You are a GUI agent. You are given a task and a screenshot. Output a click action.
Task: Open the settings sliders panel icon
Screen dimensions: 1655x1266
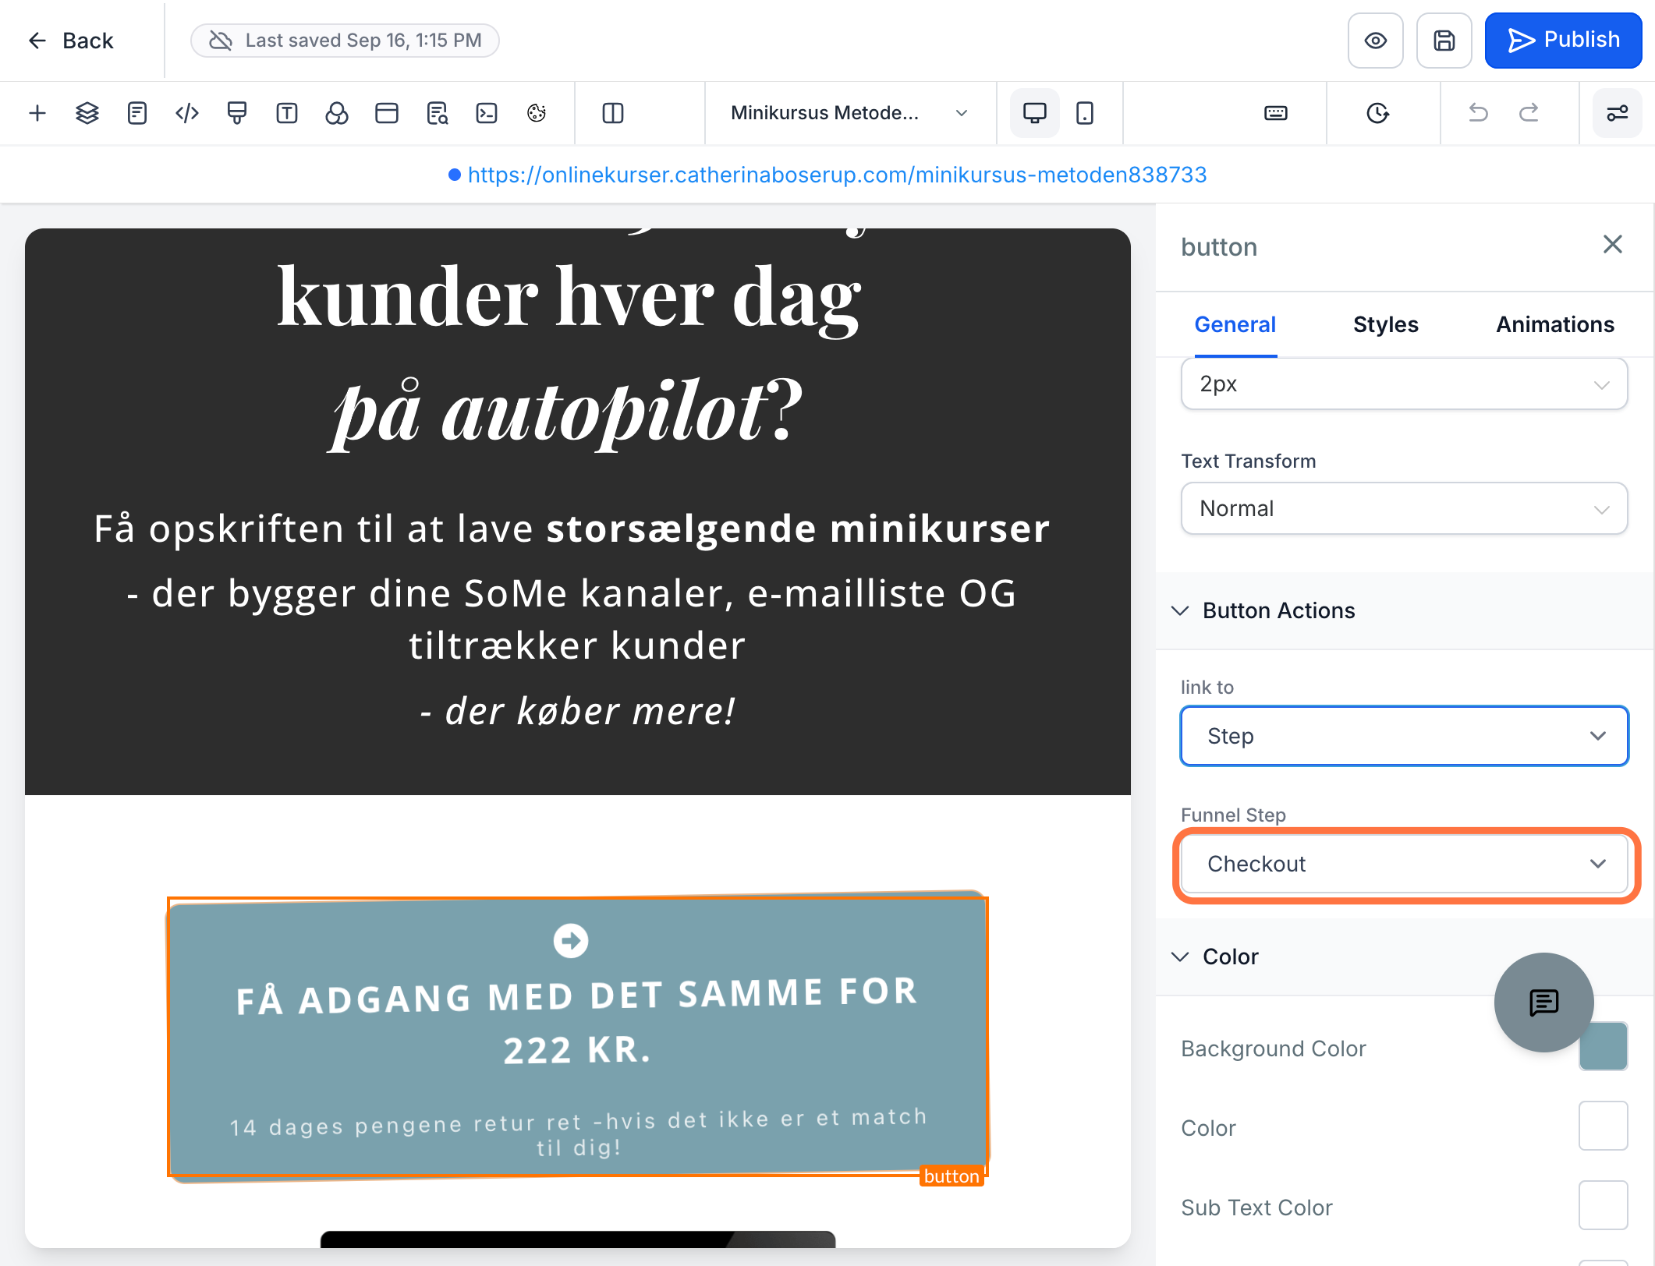1618,114
